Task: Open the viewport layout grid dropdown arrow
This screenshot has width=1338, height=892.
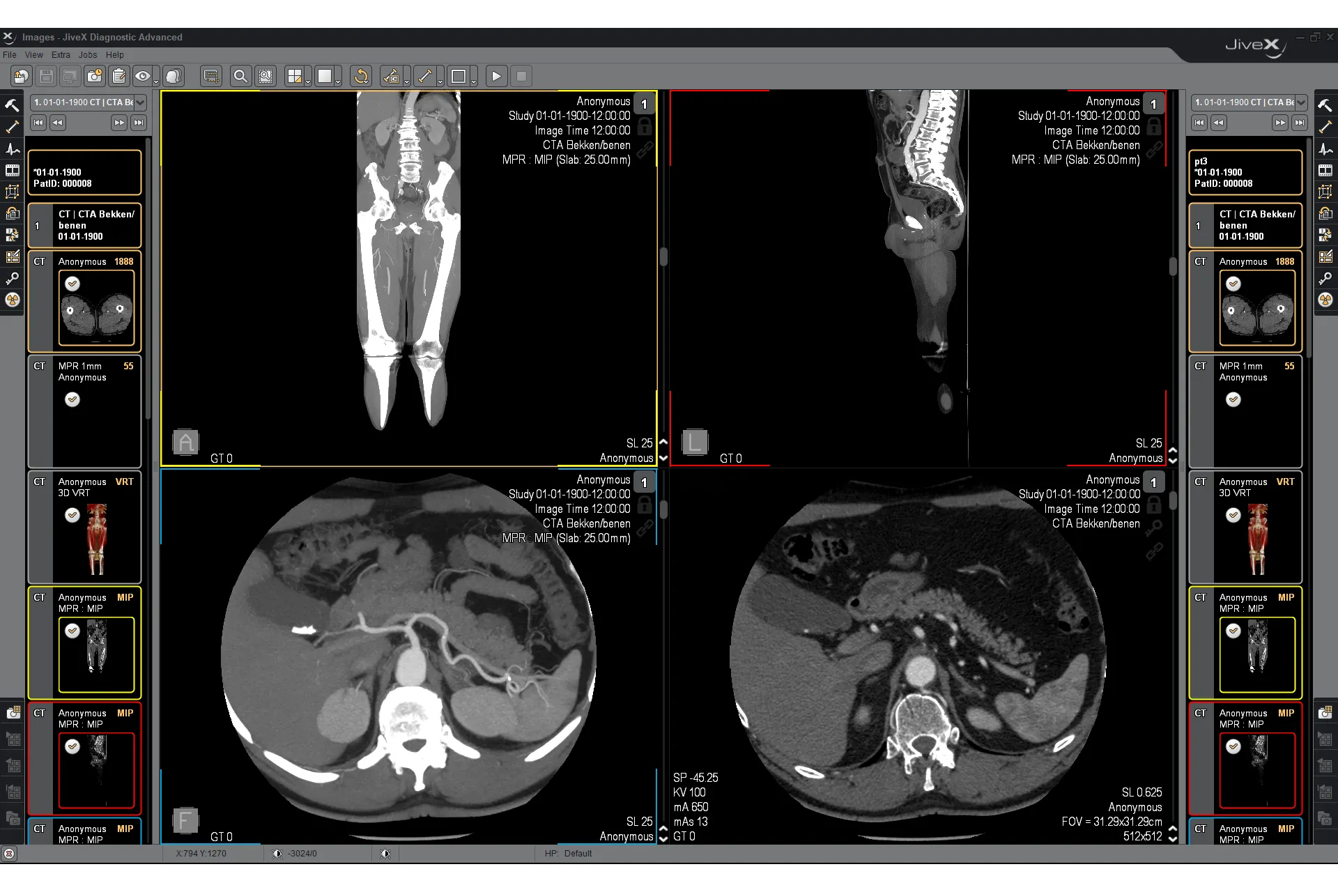Action: click(308, 81)
